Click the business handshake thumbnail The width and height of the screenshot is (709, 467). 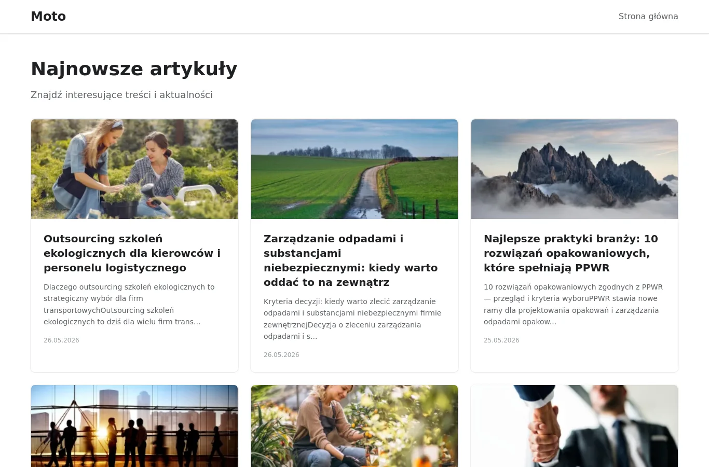[575, 426]
